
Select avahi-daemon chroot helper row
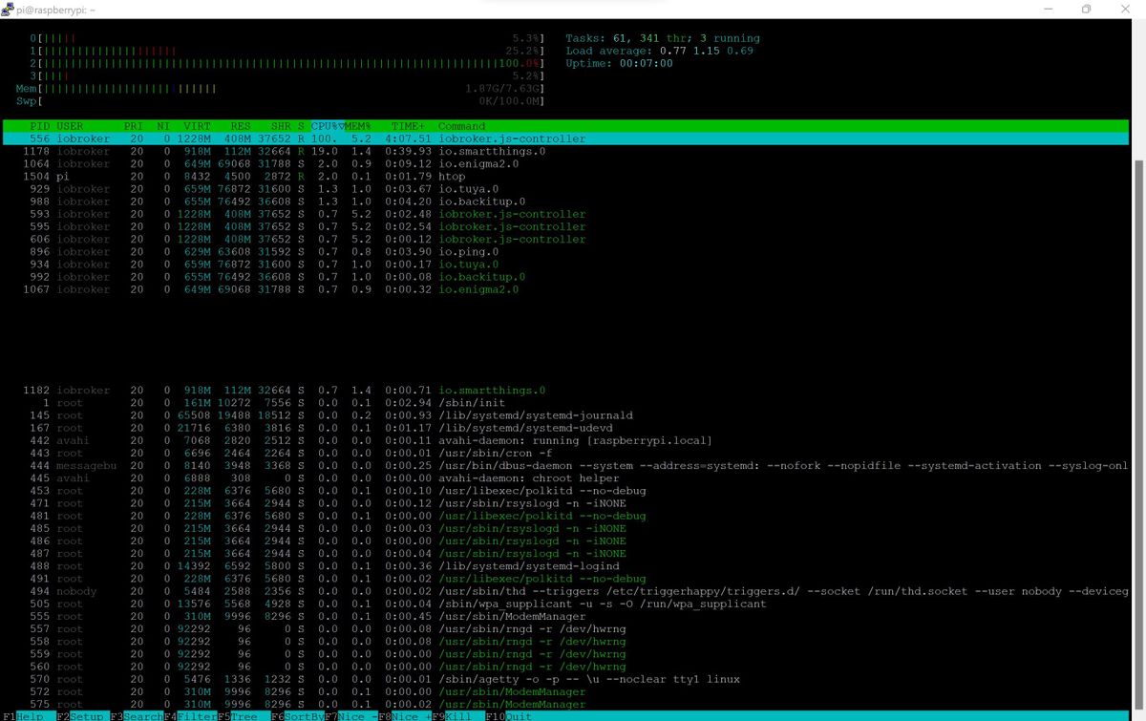point(565,477)
